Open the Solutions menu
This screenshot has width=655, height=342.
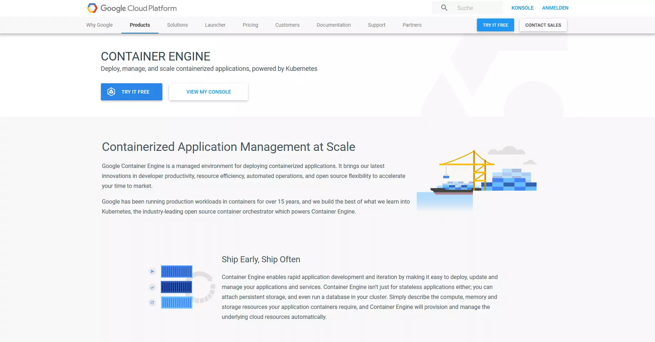pos(177,25)
